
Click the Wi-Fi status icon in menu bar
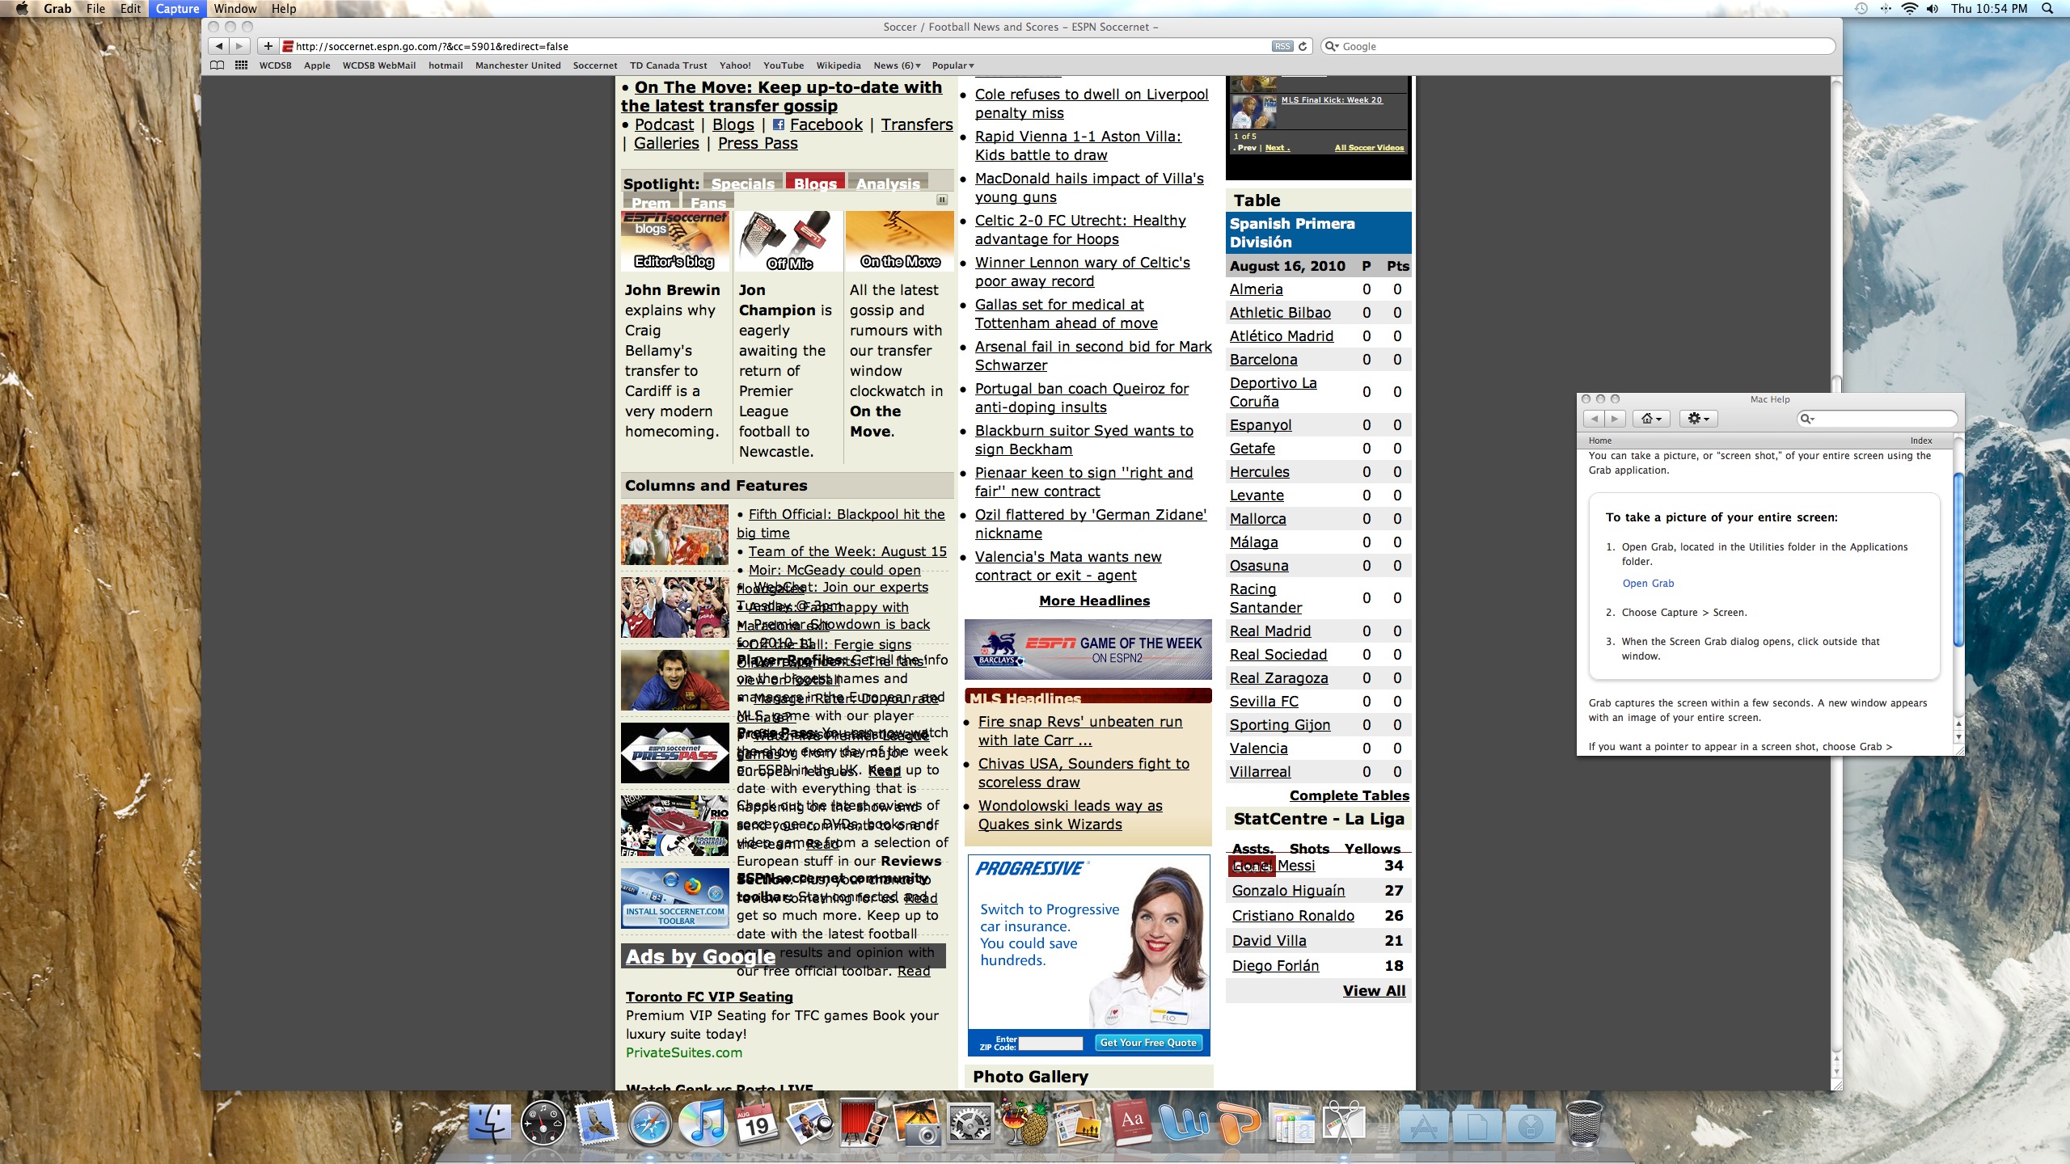[x=1908, y=9]
